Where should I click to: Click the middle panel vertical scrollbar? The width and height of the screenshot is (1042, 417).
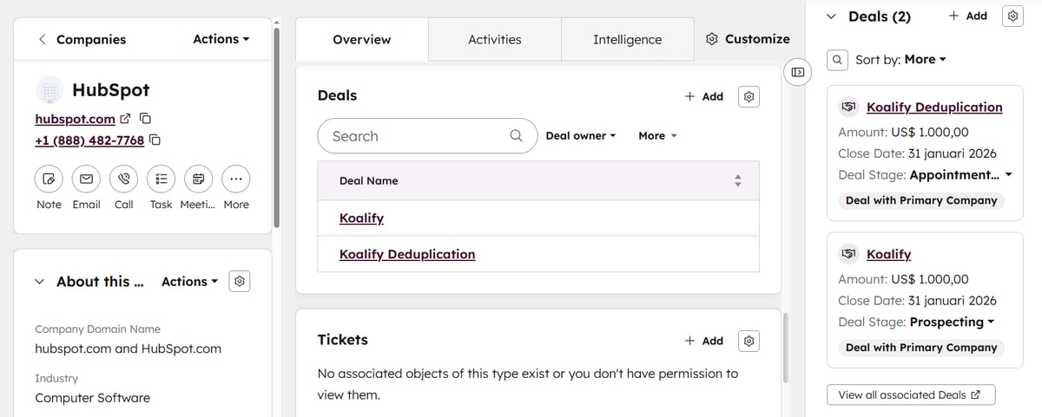(785, 348)
